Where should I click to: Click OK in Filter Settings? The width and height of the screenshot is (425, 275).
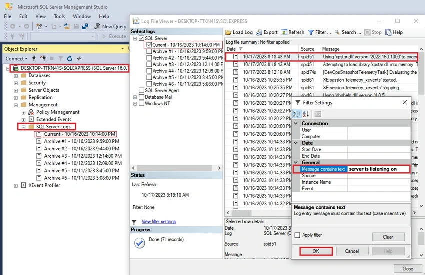316,251
